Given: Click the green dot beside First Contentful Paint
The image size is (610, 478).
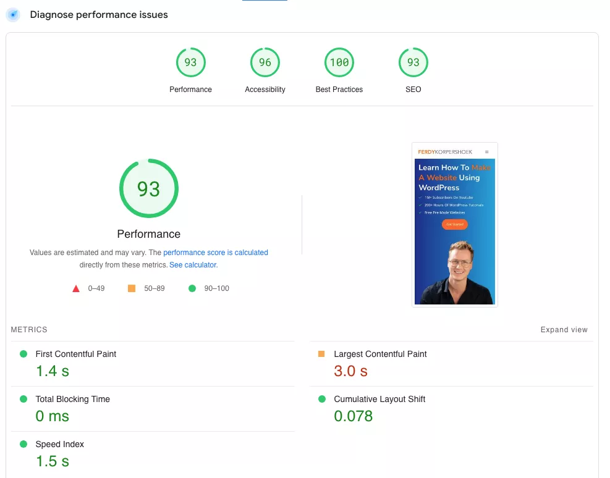Looking at the screenshot, I should [23, 354].
